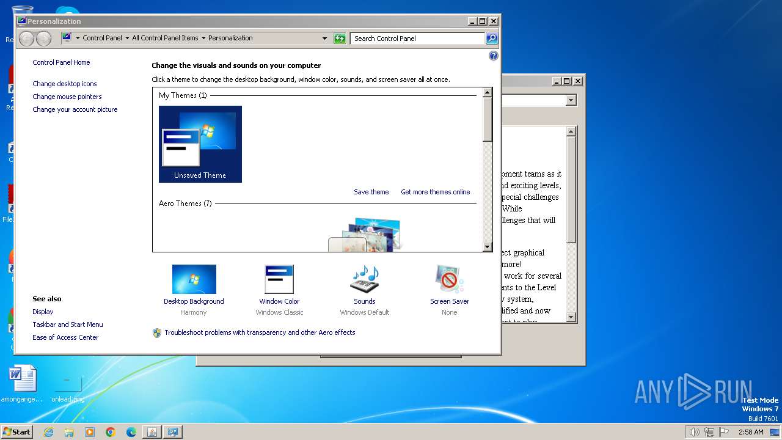Screen dimensions: 782x440
Task: Go forward with the Forward arrow
Action: [43, 38]
